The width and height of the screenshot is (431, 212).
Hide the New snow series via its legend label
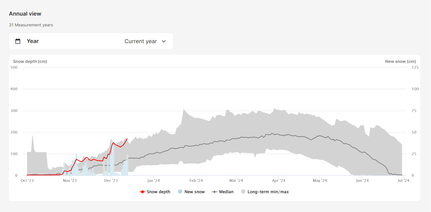coord(194,192)
